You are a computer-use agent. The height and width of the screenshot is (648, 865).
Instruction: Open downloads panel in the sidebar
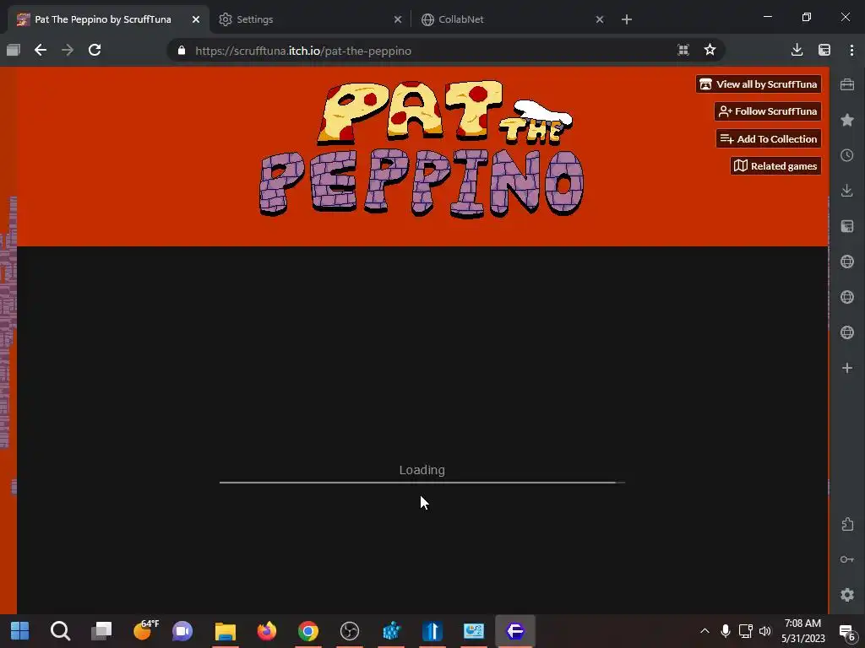coord(847,191)
